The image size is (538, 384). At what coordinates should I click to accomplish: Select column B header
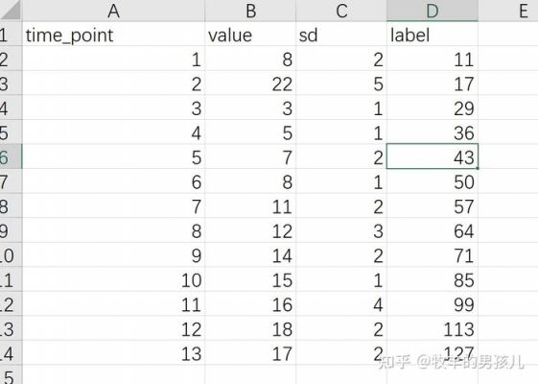point(250,11)
